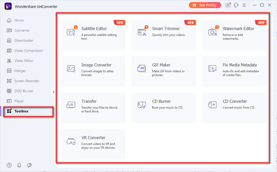This screenshot has height=172, width=277.
Task: Click 'Convert music from CD.' description
Action: pyautogui.click(x=239, y=108)
